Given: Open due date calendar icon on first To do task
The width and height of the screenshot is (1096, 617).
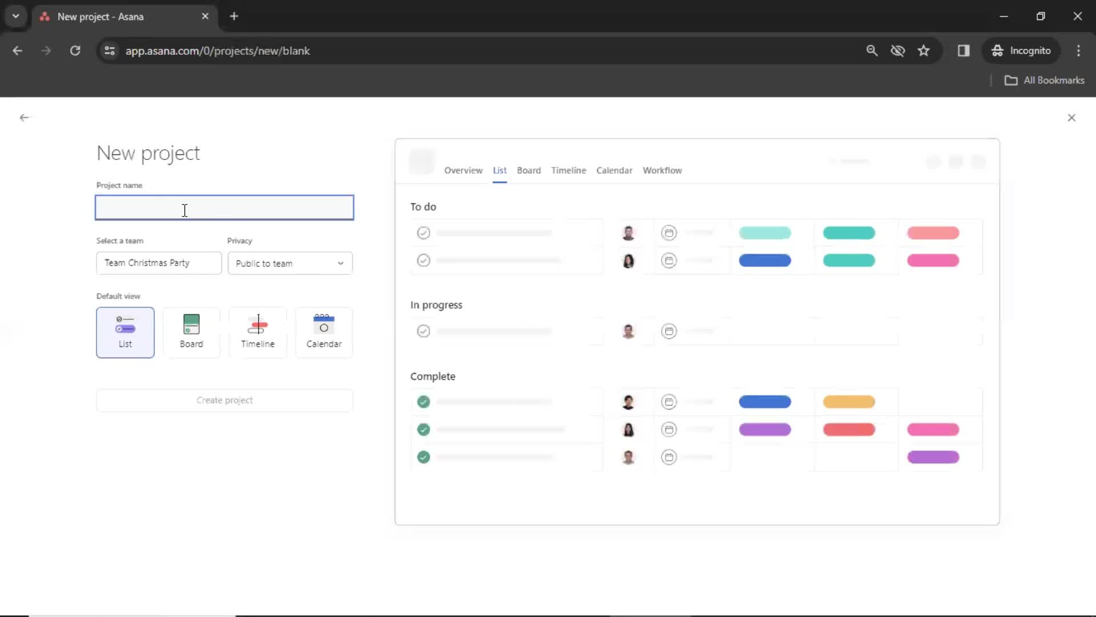Looking at the screenshot, I should tap(669, 233).
